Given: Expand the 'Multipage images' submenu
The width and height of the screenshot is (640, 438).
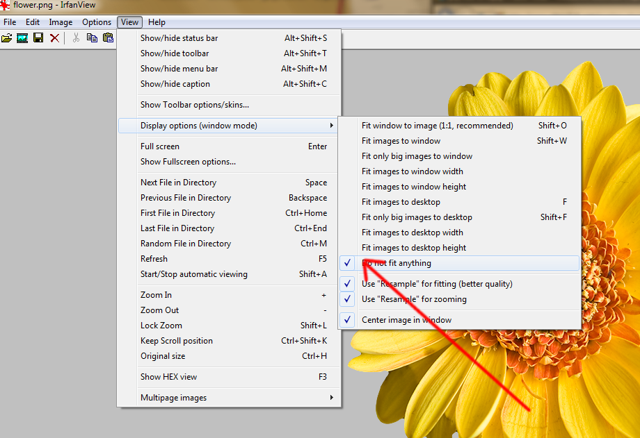Looking at the screenshot, I should coord(229,398).
